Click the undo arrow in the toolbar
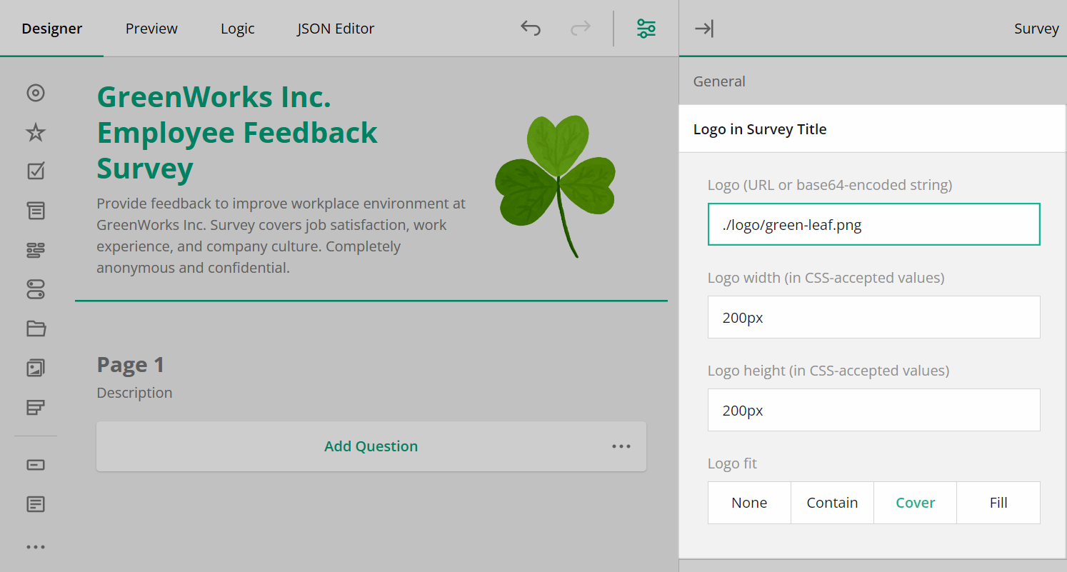Viewport: 1067px width, 572px height. (530, 28)
